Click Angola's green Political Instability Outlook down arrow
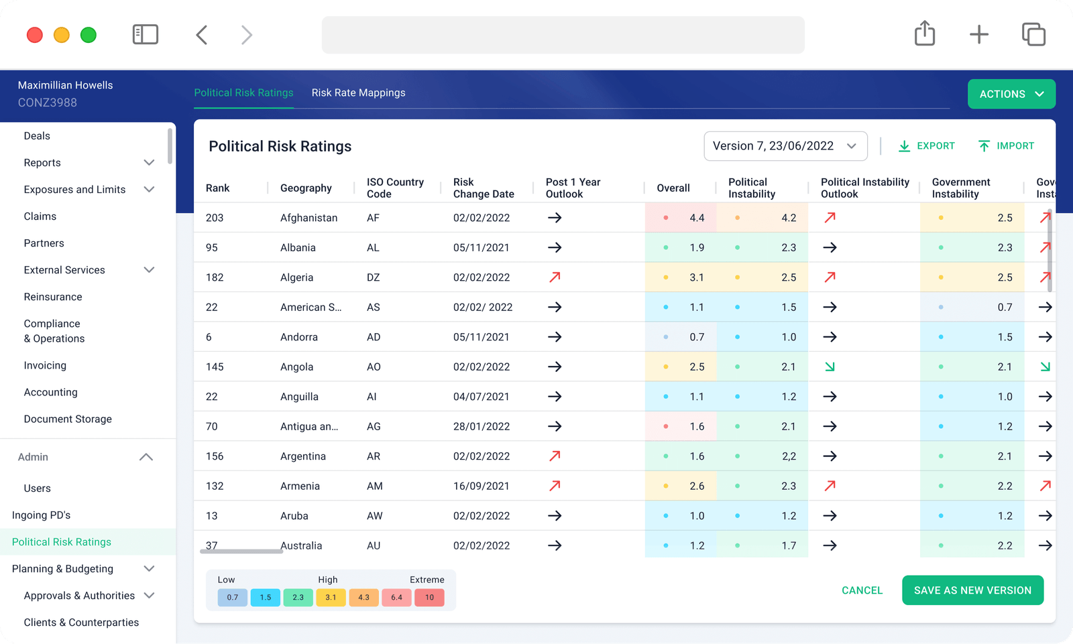 830,367
